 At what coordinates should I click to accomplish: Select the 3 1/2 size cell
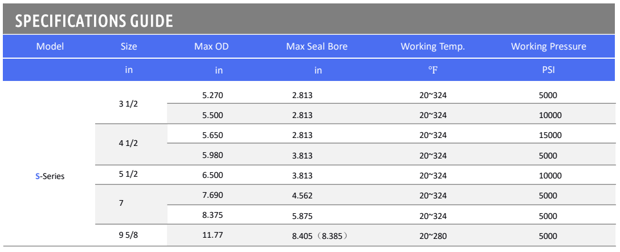tap(128, 105)
